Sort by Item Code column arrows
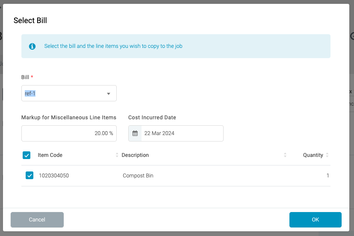The image size is (354, 236). [x=117, y=155]
